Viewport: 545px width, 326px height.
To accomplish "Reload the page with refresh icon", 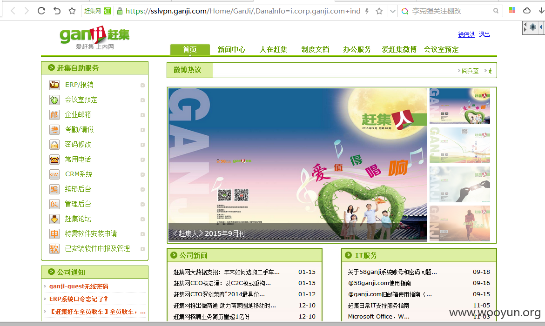I will (x=41, y=11).
